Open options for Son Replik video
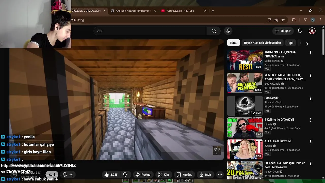Image resolution: width=325 pixels, height=183 pixels. (x=310, y=98)
